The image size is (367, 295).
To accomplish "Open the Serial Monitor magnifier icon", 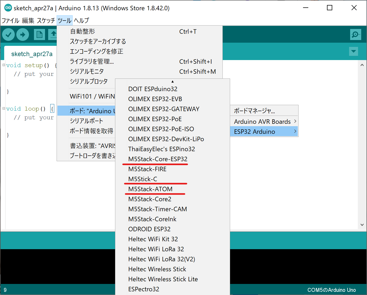I will pos(356,35).
